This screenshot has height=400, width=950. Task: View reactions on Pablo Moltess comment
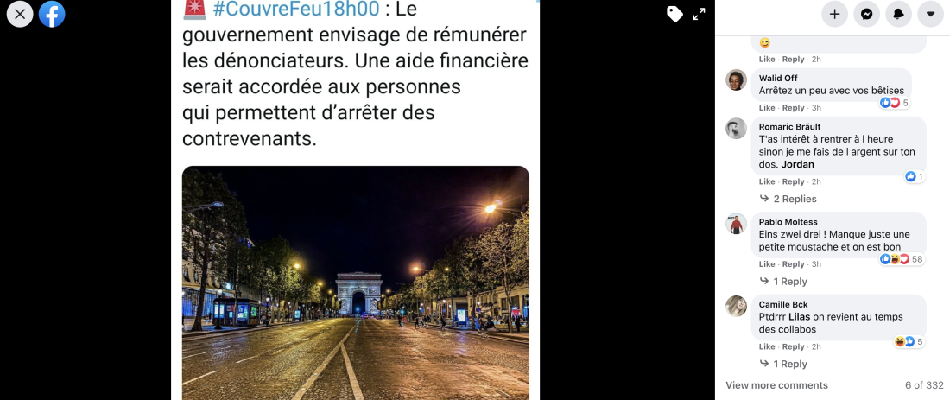pyautogui.click(x=902, y=259)
